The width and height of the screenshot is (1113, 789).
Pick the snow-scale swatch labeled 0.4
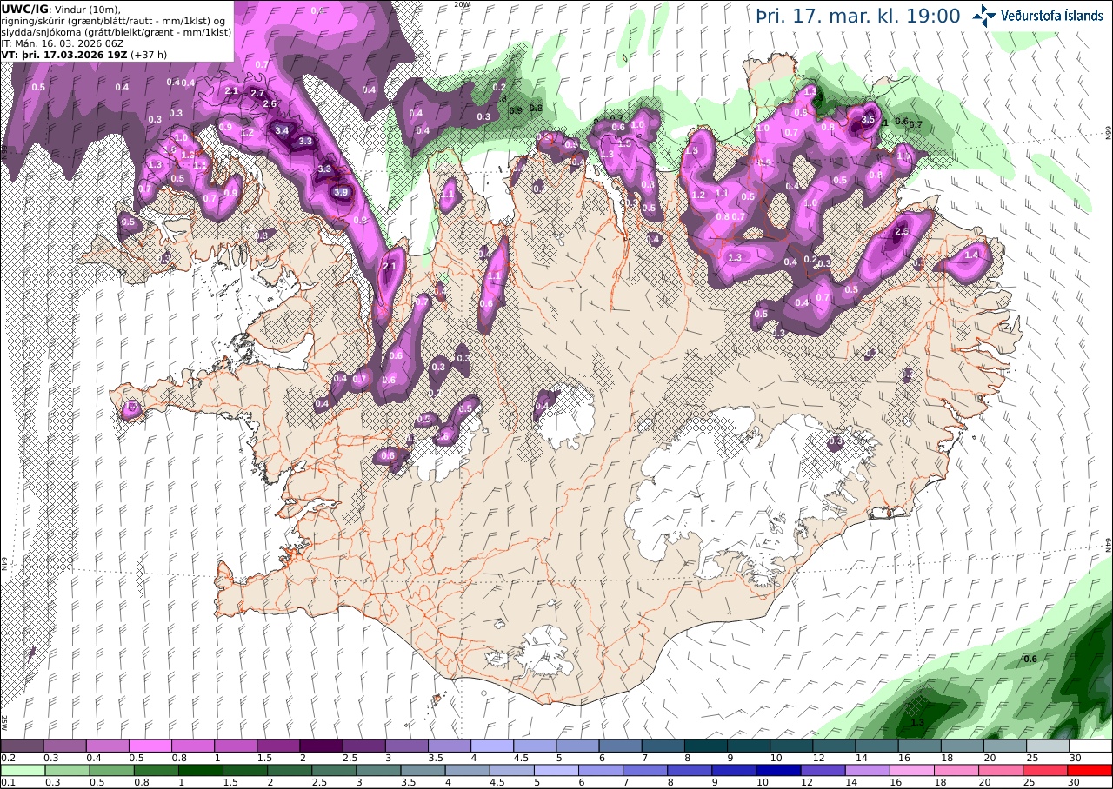click(107, 746)
